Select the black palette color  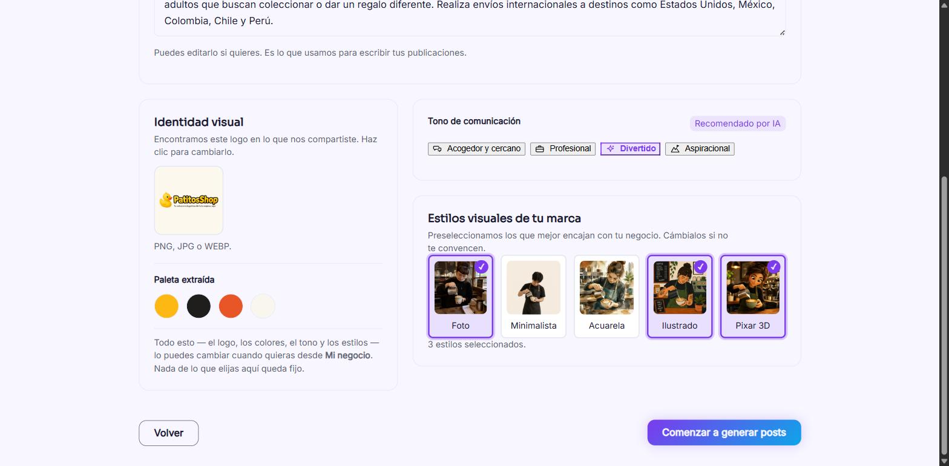199,306
